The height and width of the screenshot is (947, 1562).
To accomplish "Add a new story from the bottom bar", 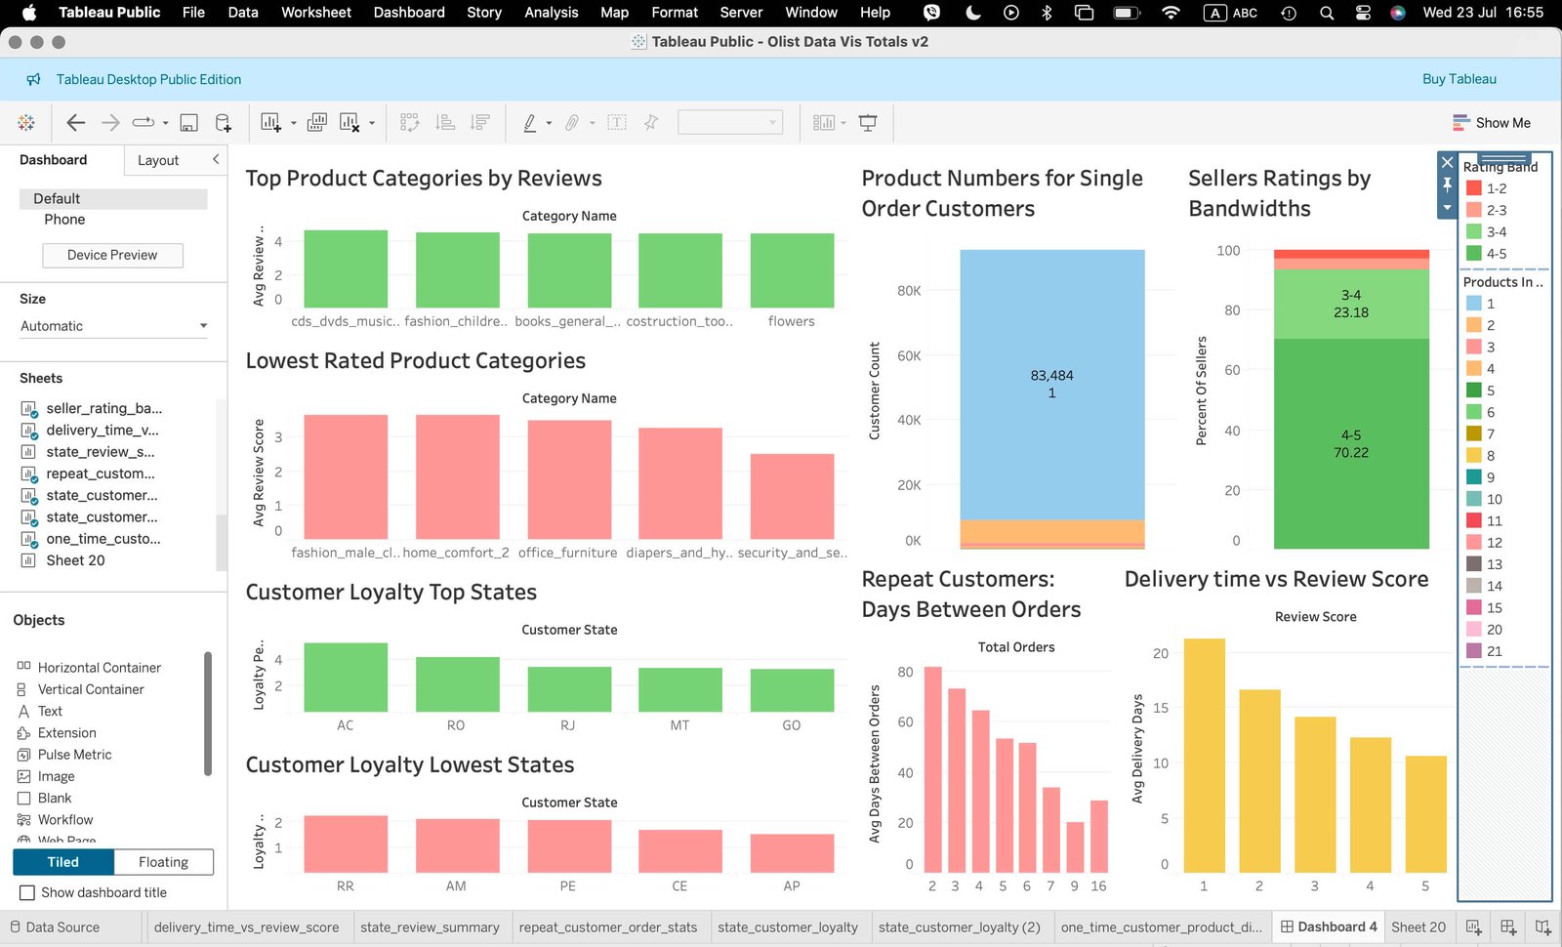I will tap(1542, 926).
